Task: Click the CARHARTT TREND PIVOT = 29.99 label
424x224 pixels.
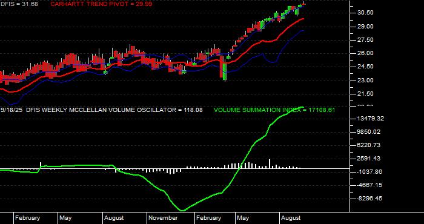Action: 101,4
